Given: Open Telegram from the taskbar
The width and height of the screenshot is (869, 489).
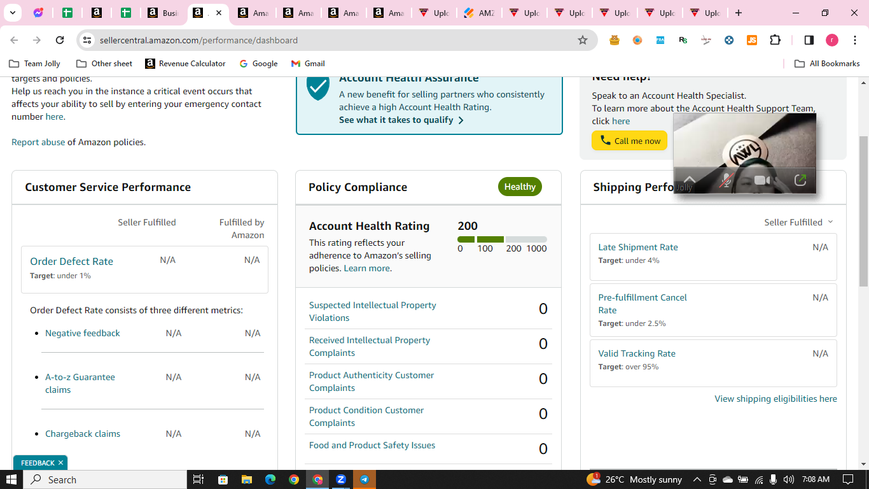Looking at the screenshot, I should [365, 479].
